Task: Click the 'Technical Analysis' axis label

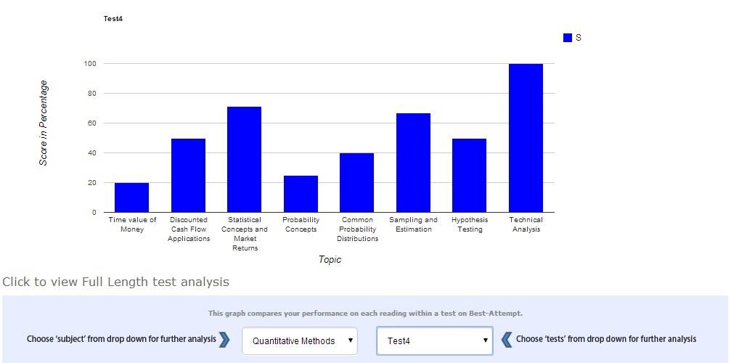Action: [526, 224]
